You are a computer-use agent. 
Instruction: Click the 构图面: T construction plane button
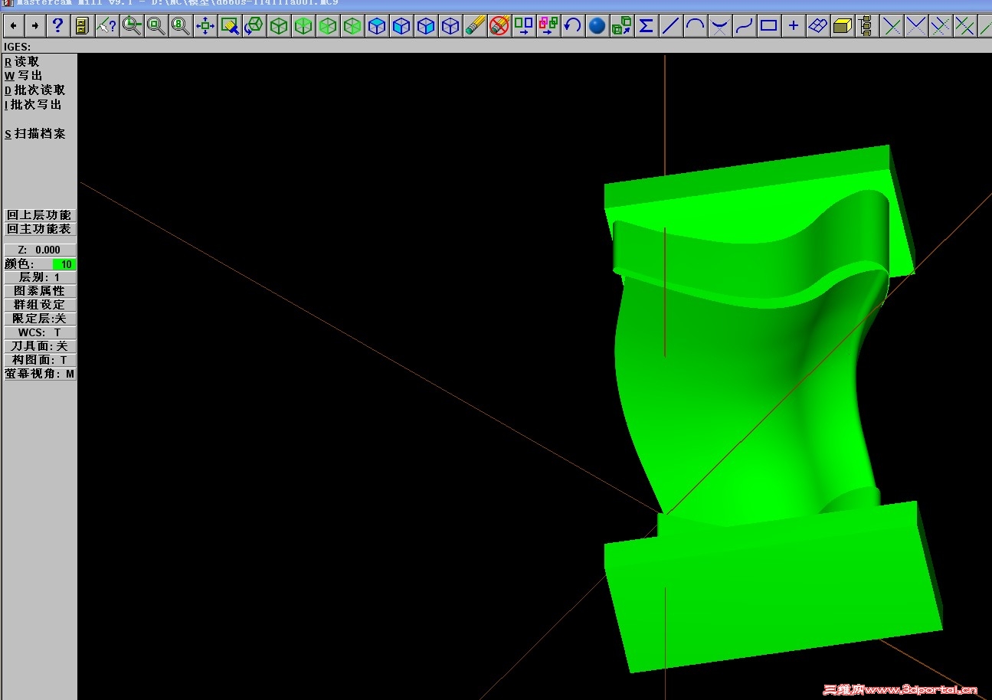coord(40,360)
